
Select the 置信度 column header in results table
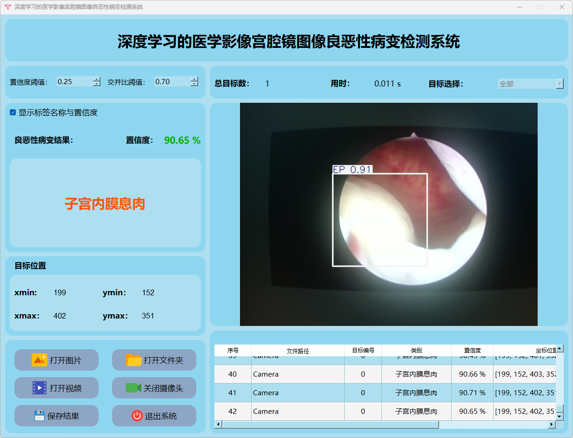pos(472,351)
